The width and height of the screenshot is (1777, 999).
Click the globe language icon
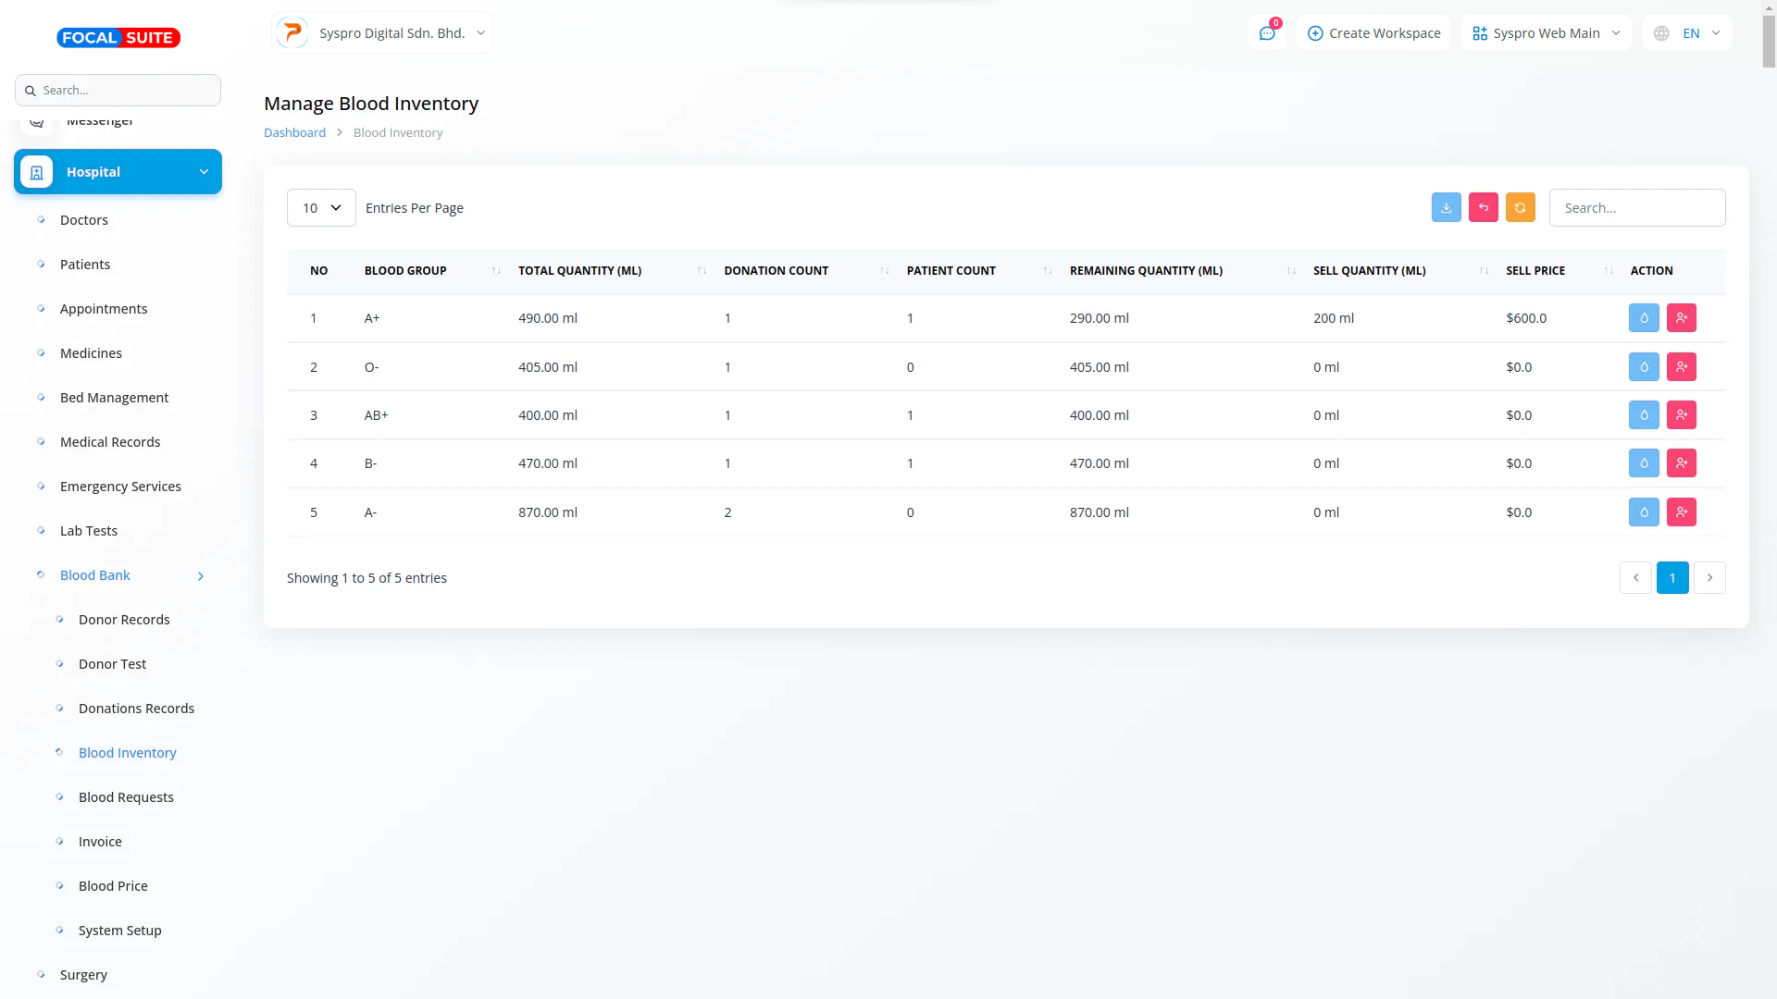click(x=1661, y=33)
